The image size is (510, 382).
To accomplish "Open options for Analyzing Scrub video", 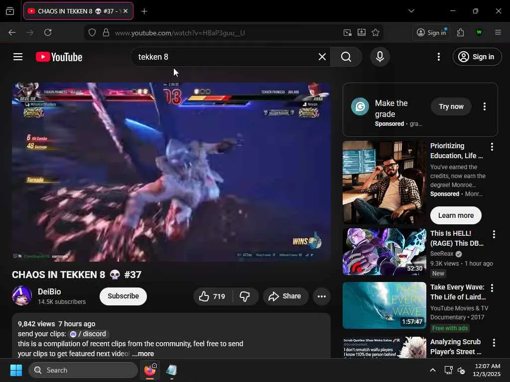I will tap(494, 343).
